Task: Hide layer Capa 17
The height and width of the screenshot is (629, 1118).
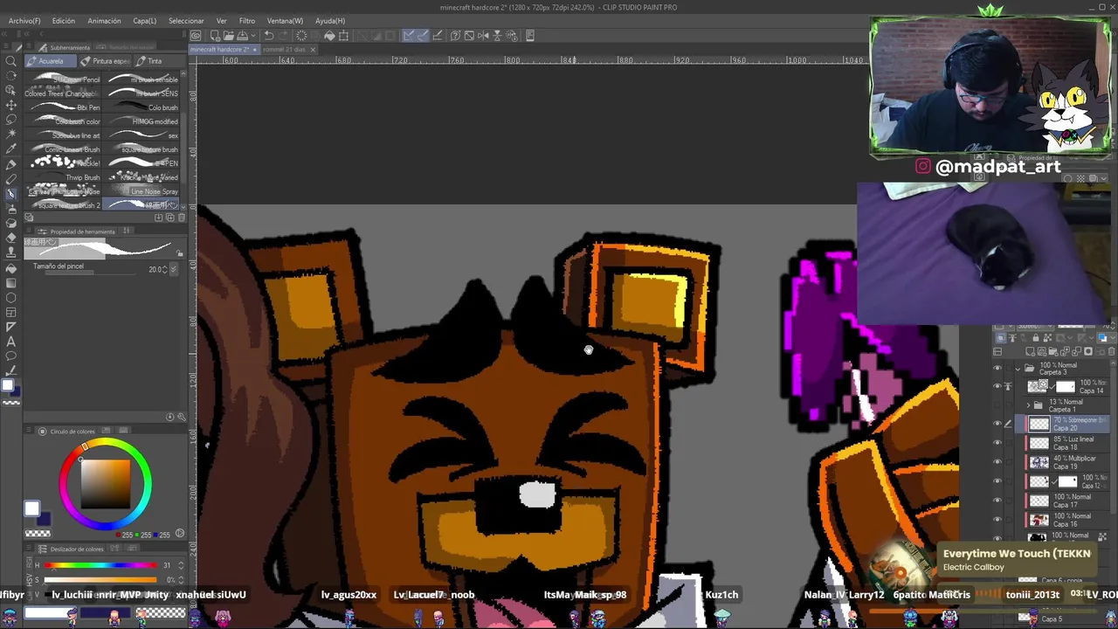Action: (997, 500)
